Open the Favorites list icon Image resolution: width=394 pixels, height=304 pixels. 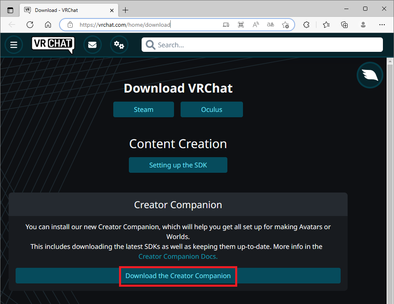(x=326, y=25)
